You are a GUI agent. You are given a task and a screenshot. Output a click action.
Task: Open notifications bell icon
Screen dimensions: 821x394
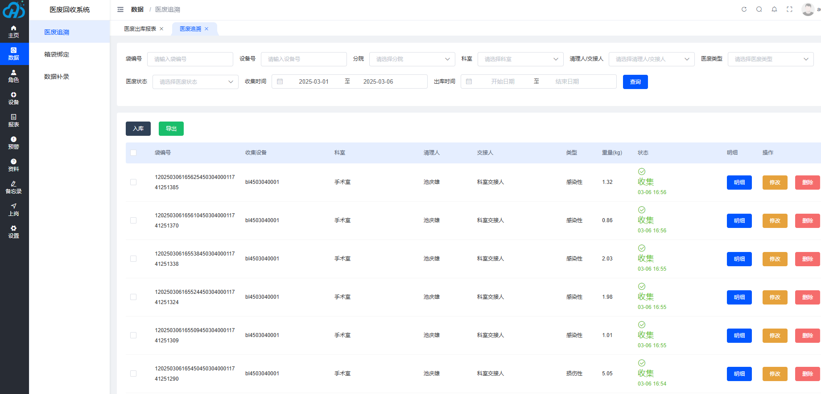coord(774,9)
